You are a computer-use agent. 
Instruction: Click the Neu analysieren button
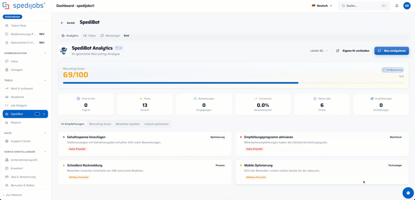point(391,51)
